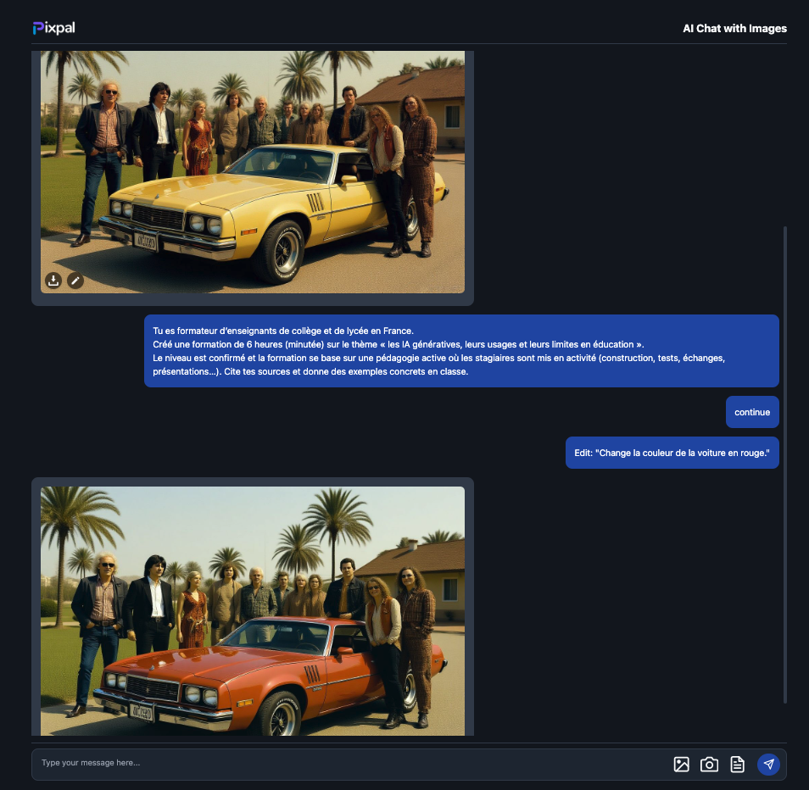Open the yellow car generated image
The image size is (809, 790).
[252, 170]
